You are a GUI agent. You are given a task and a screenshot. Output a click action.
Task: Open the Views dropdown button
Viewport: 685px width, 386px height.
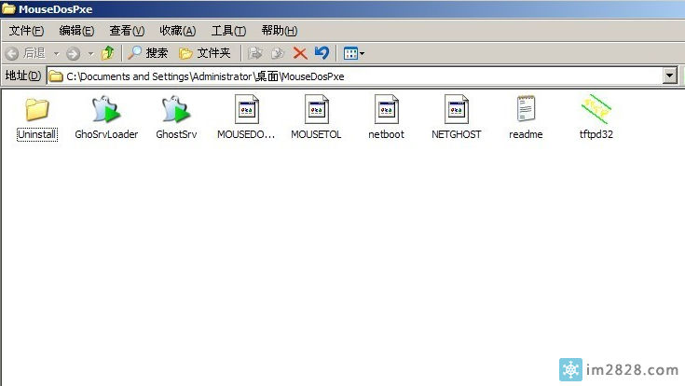353,53
